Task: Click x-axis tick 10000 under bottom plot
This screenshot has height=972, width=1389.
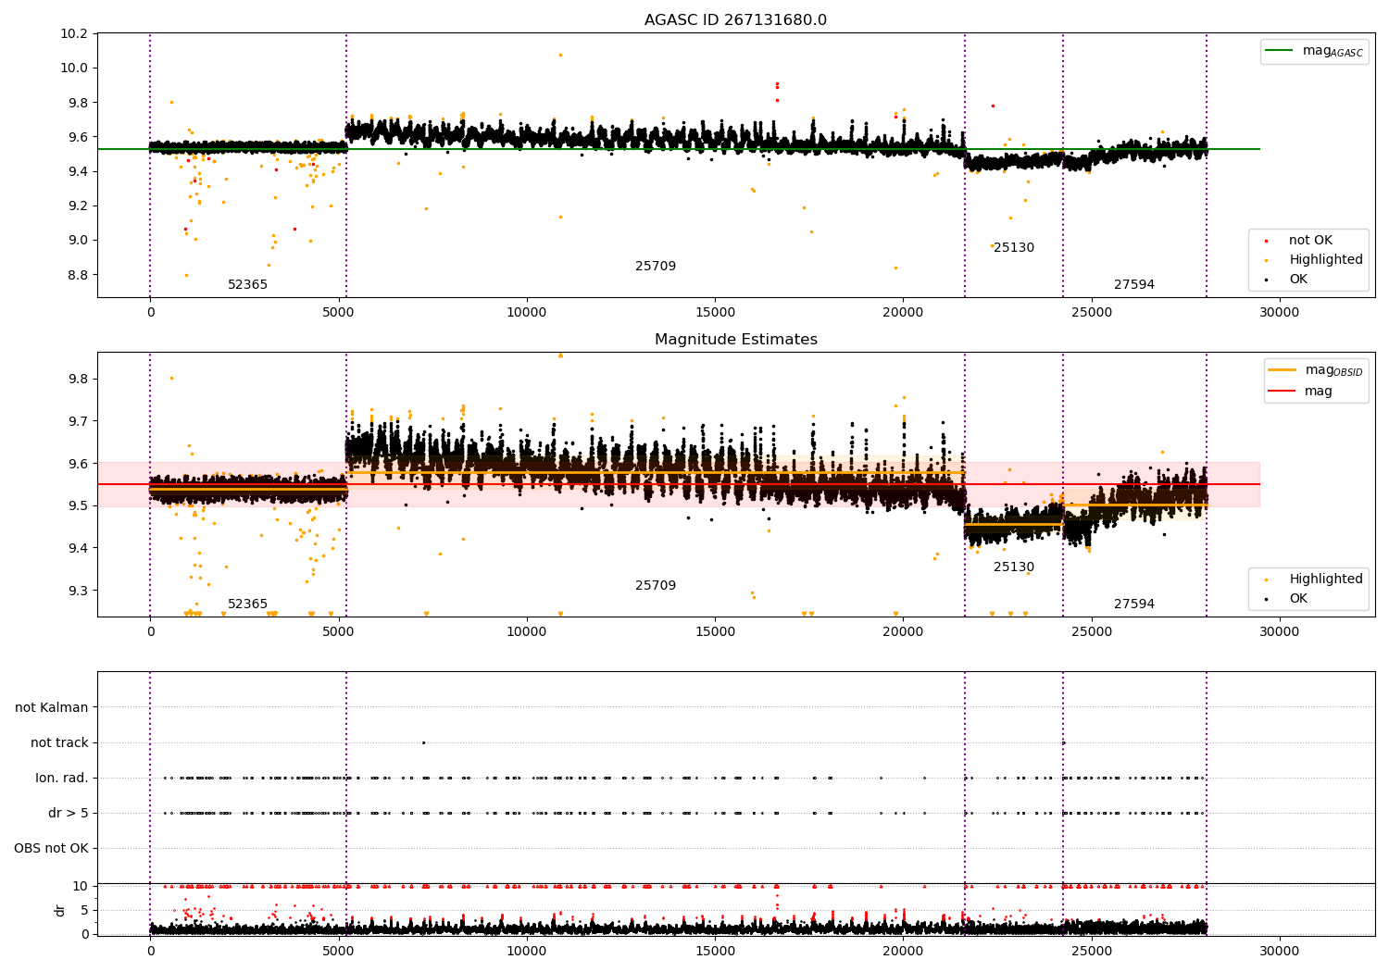Action: [527, 951]
